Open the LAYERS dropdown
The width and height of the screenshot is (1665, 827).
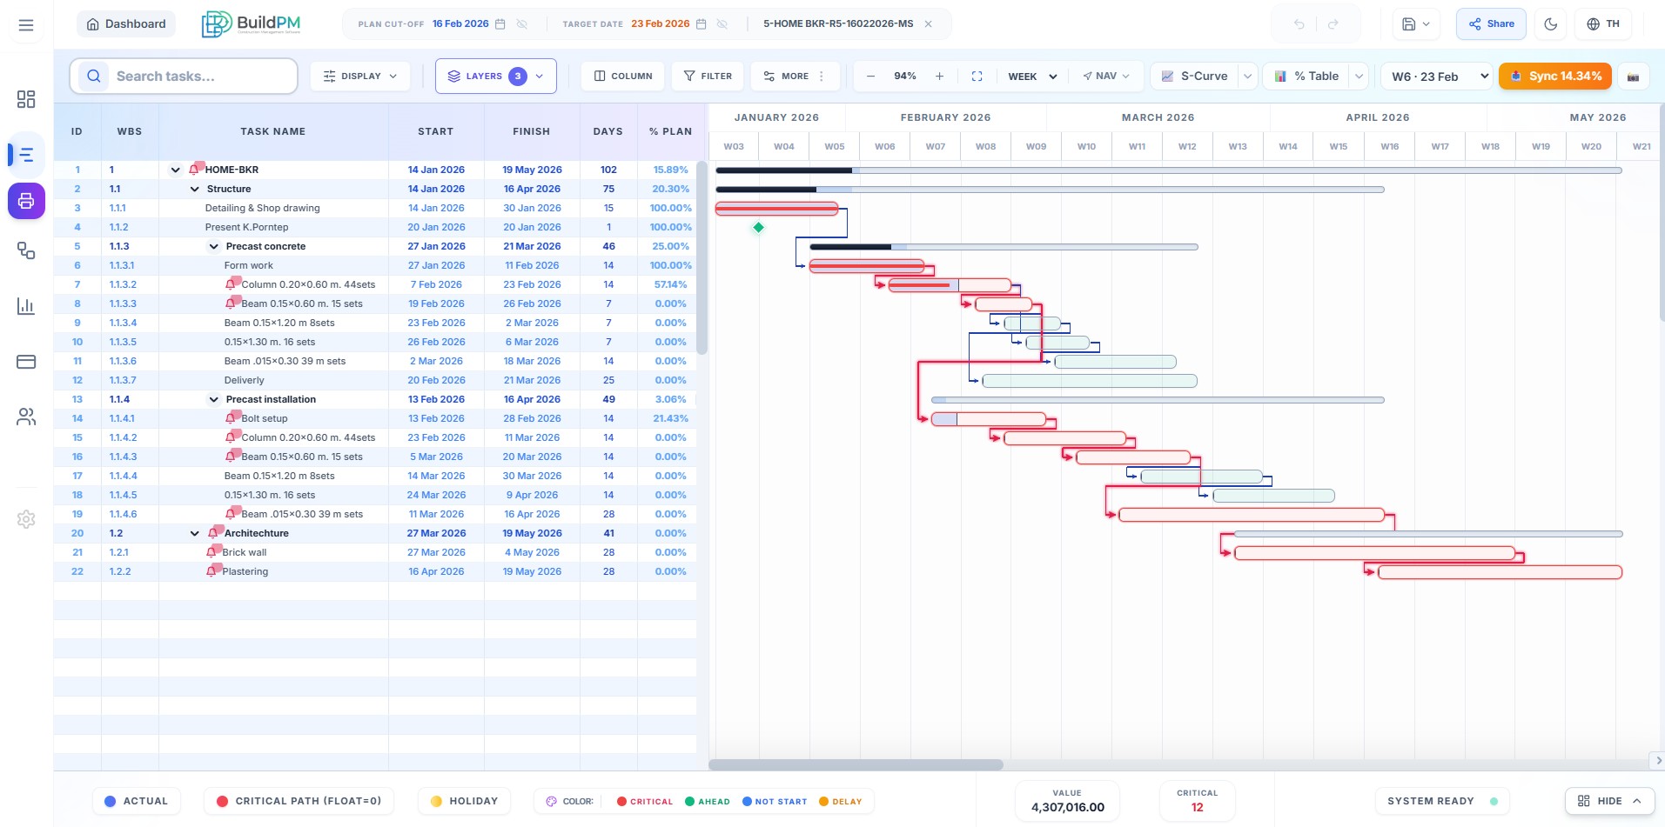[x=496, y=77]
